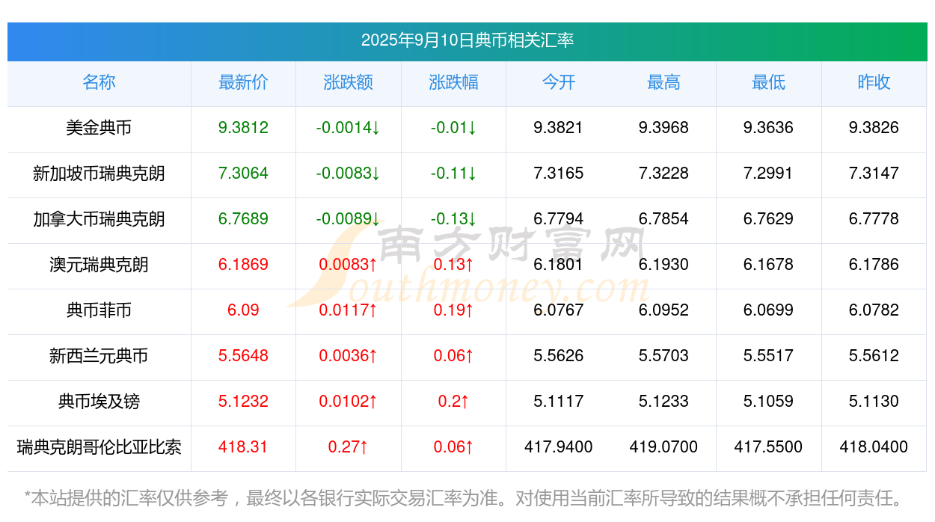Image resolution: width=935 pixels, height=522 pixels.
Task: Select the 最高 column header
Action: tap(663, 82)
